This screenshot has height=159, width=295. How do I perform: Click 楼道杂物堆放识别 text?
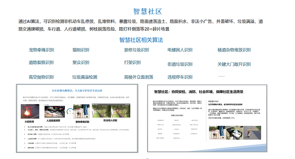point(234,50)
